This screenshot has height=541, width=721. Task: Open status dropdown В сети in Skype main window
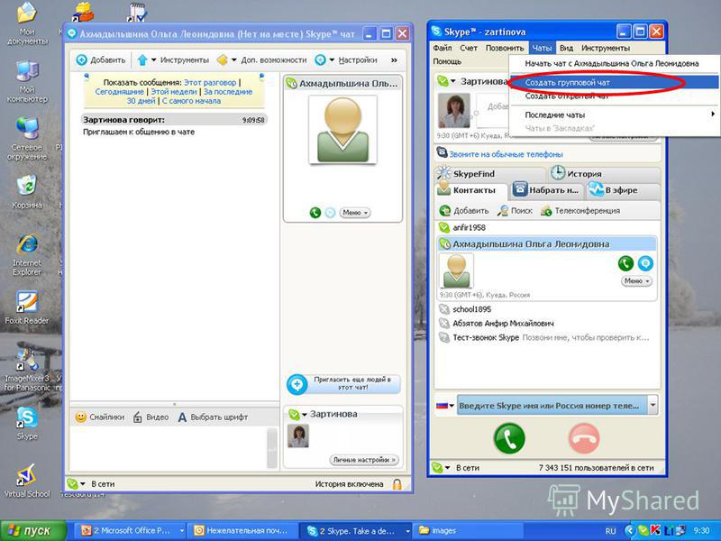tap(455, 468)
